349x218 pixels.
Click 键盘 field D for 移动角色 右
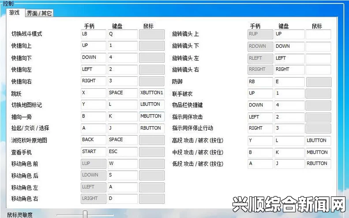(x=123, y=199)
